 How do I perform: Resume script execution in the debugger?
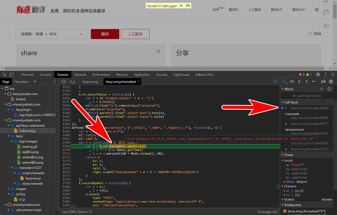(285, 82)
